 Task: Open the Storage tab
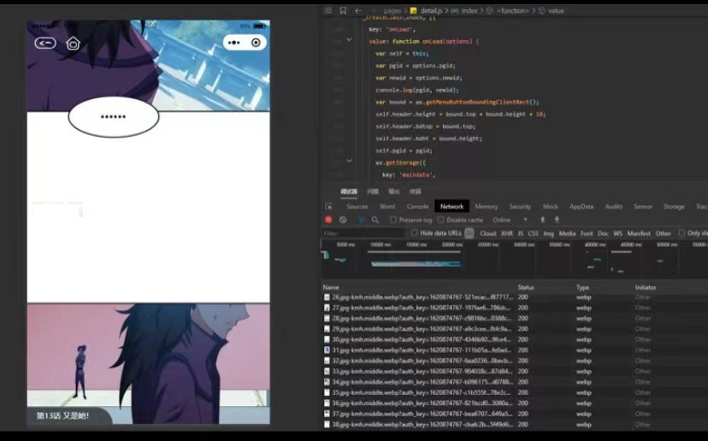[674, 206]
